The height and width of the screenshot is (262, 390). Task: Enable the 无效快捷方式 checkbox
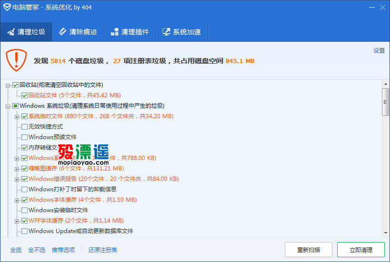point(24,127)
